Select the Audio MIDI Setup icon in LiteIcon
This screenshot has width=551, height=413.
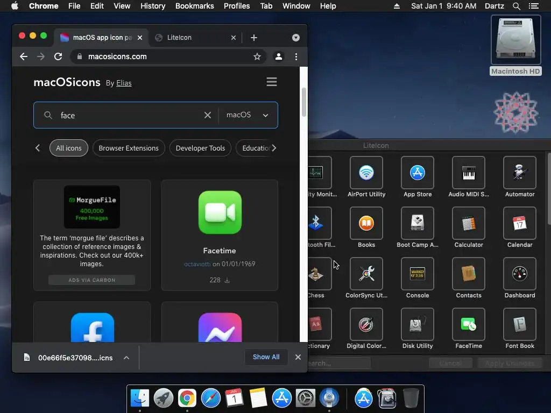(x=469, y=173)
